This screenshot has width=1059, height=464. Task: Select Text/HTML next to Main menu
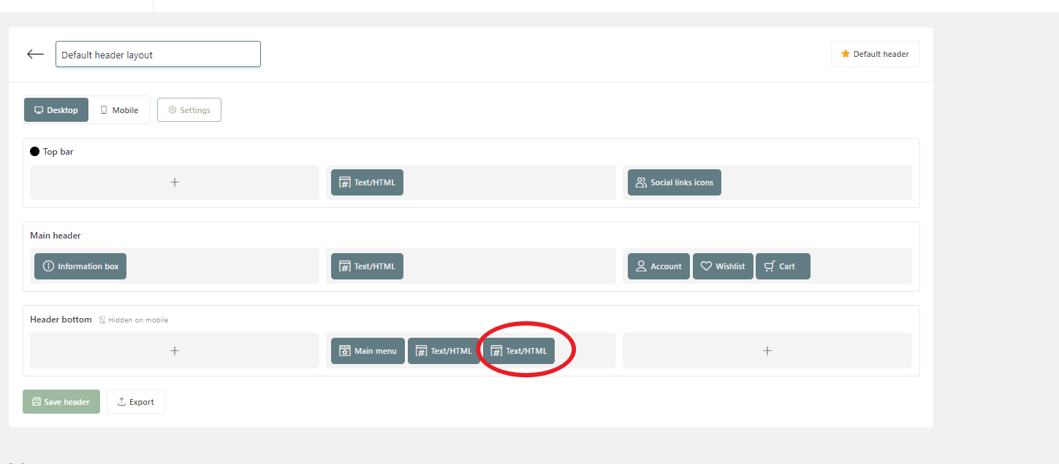tap(444, 350)
